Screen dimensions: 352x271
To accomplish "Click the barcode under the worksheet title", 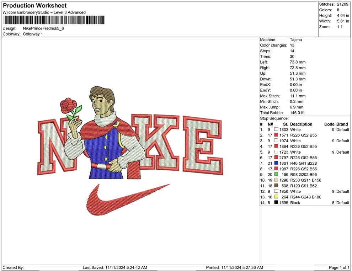I will (54, 20).
